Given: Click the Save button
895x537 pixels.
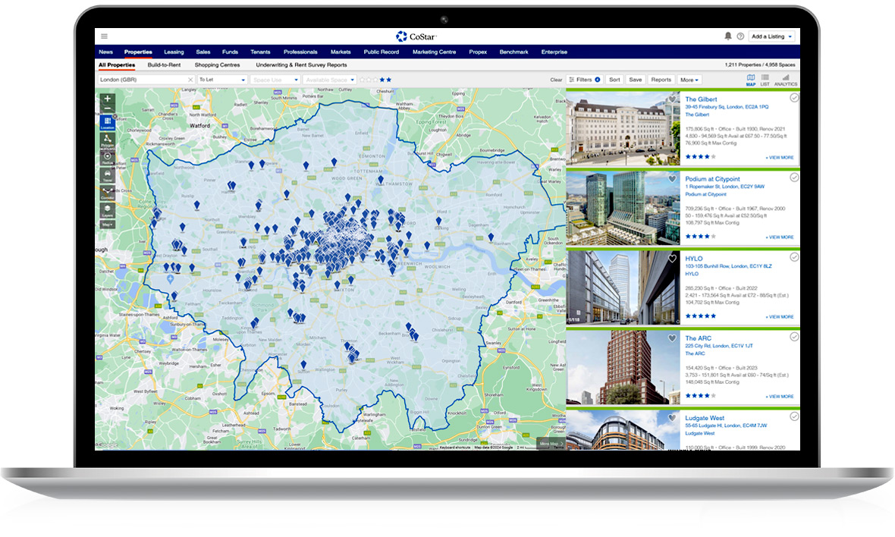Looking at the screenshot, I should [636, 80].
